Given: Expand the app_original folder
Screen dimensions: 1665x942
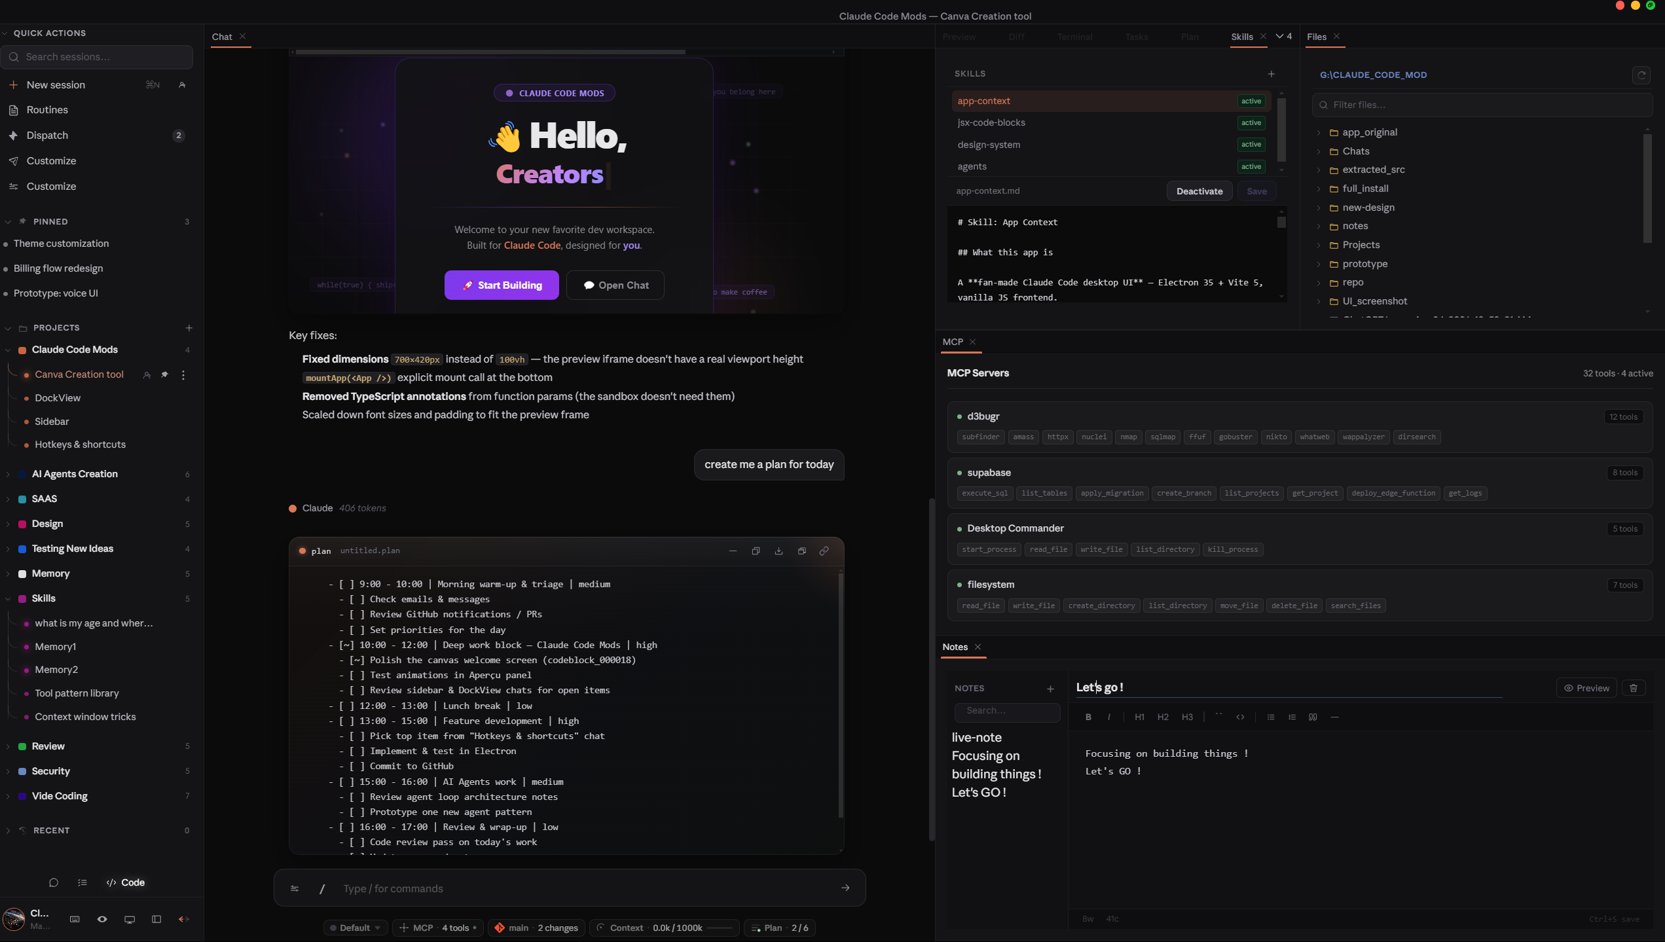Looking at the screenshot, I should (1319, 132).
